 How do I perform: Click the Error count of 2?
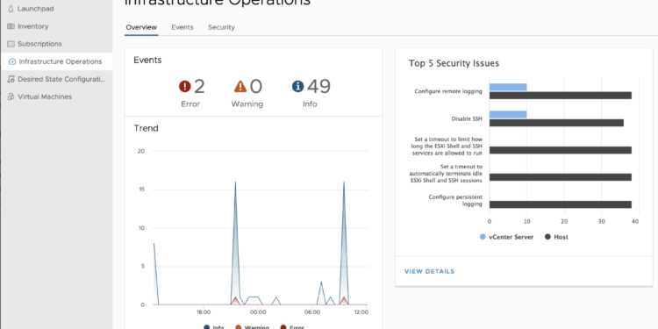click(199, 87)
